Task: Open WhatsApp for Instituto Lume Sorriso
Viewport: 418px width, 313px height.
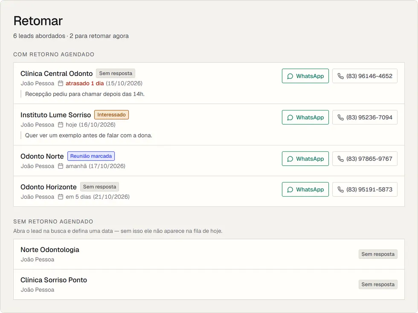Action: [305, 117]
